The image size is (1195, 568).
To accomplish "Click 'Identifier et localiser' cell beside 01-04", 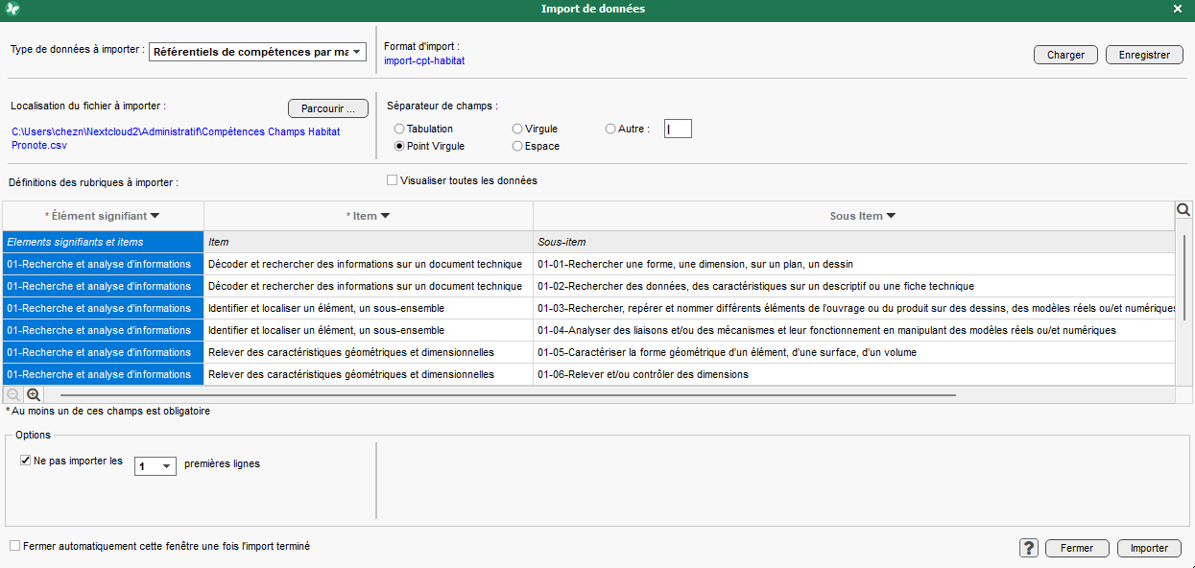I will 369,330.
